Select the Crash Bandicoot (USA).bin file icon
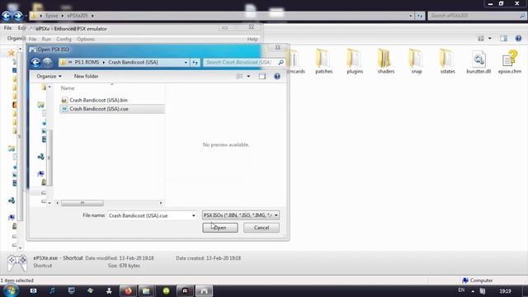 click(x=64, y=100)
